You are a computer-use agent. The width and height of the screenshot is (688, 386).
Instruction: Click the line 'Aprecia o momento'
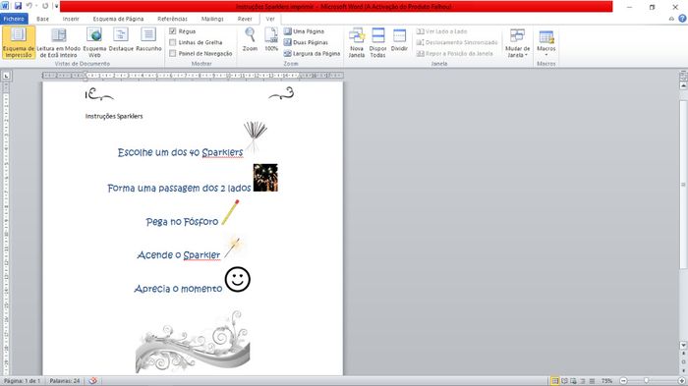(178, 289)
